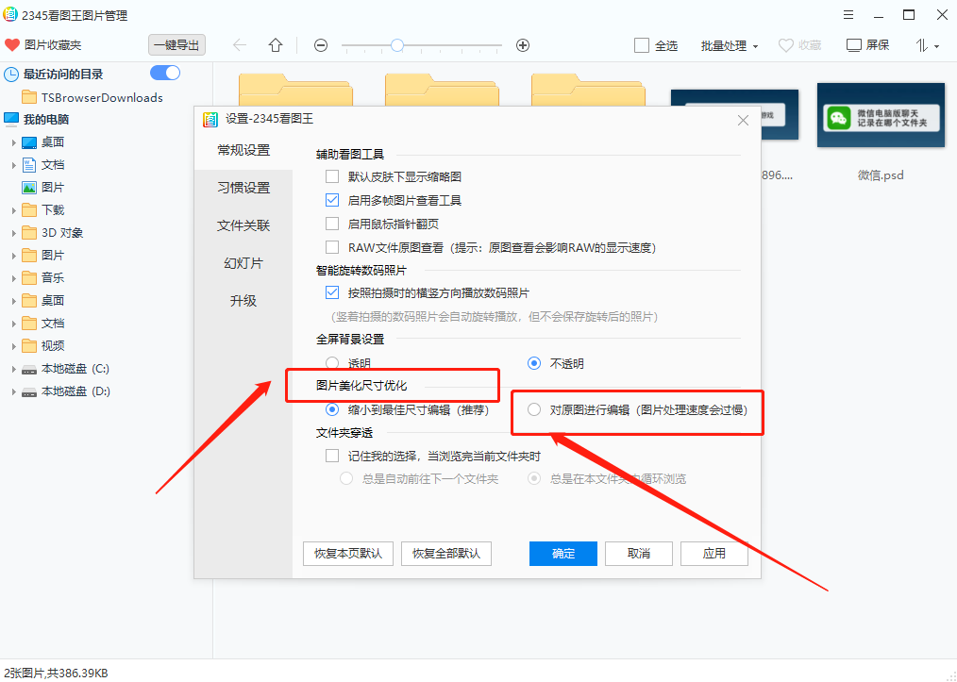This screenshot has width=957, height=682.
Task: Open the picture favorites heart icon
Action: (12, 44)
